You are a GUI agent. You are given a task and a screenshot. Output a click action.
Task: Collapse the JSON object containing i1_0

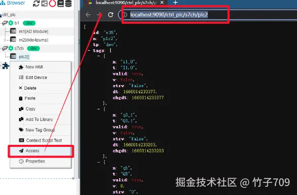tap(98, 56)
